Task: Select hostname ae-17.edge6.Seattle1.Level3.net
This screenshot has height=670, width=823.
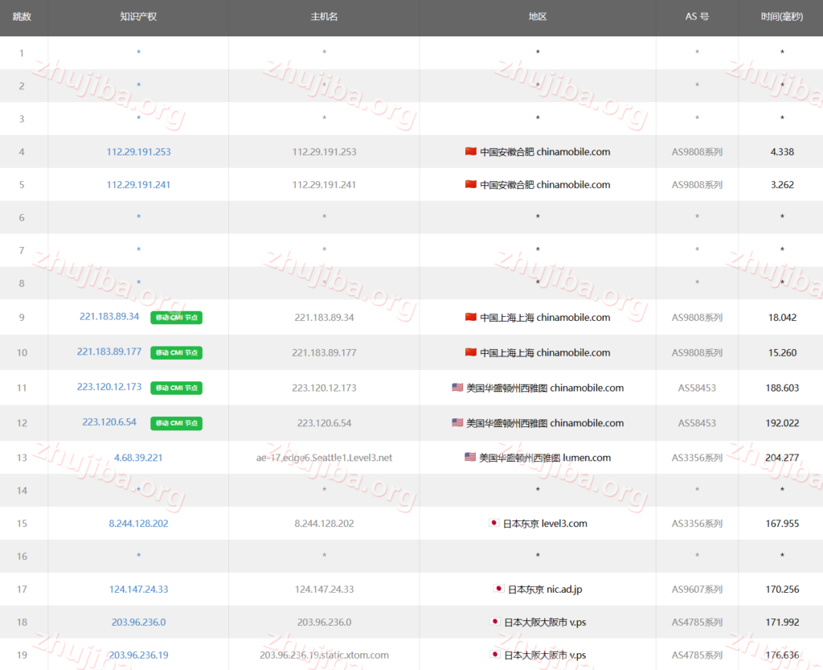Action: (x=324, y=458)
